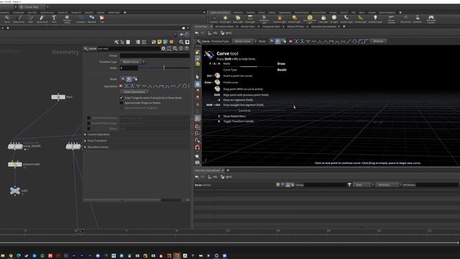Viewport: 460px width, 259px height.
Task: Add a Gamepad Camera from the shelf
Action: click(x=431, y=19)
